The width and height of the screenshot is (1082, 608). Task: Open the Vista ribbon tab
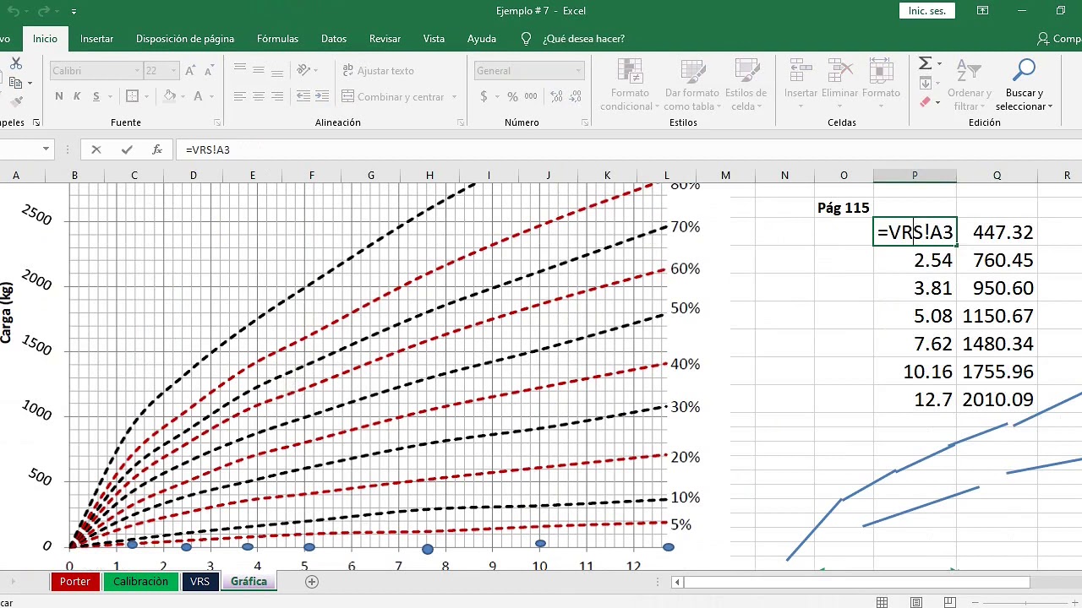[434, 39]
